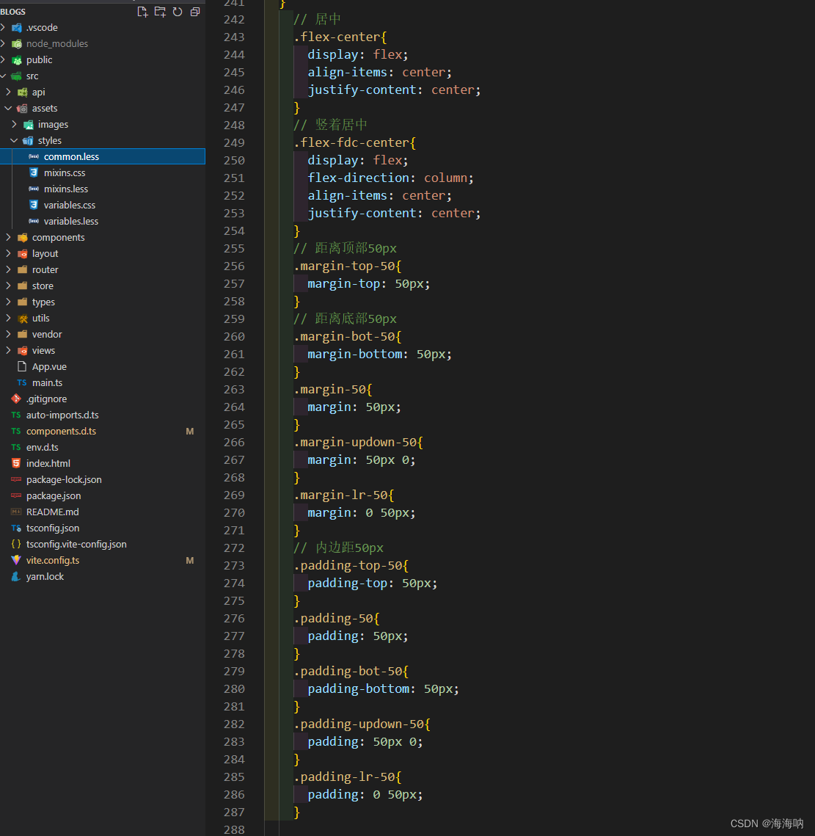Screen dimensions: 815x836
Task: Click the yarn icon next to yarn.lock
Action: click(16, 576)
